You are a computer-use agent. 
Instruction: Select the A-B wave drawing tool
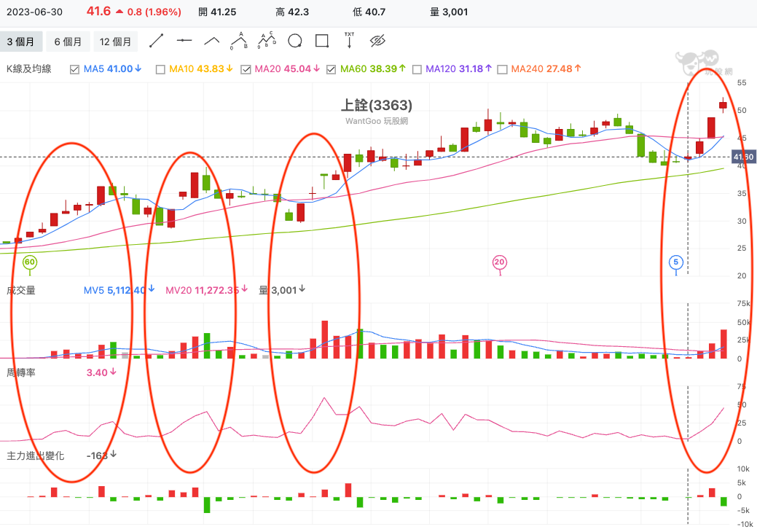point(239,41)
